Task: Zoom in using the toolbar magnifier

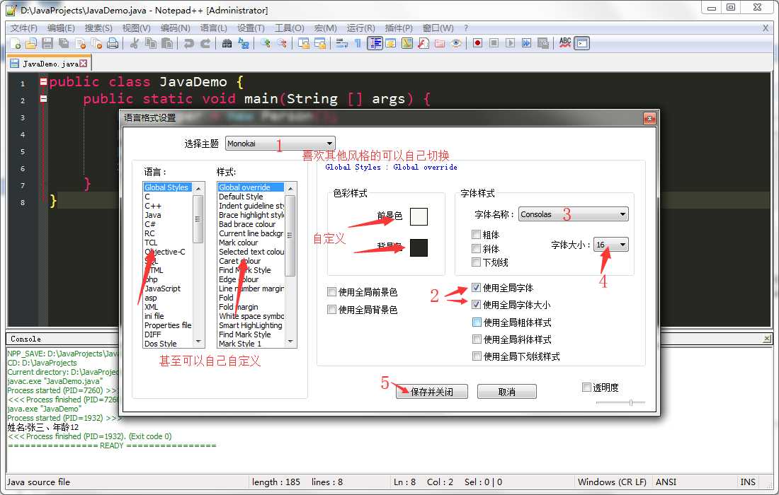Action: (x=266, y=44)
